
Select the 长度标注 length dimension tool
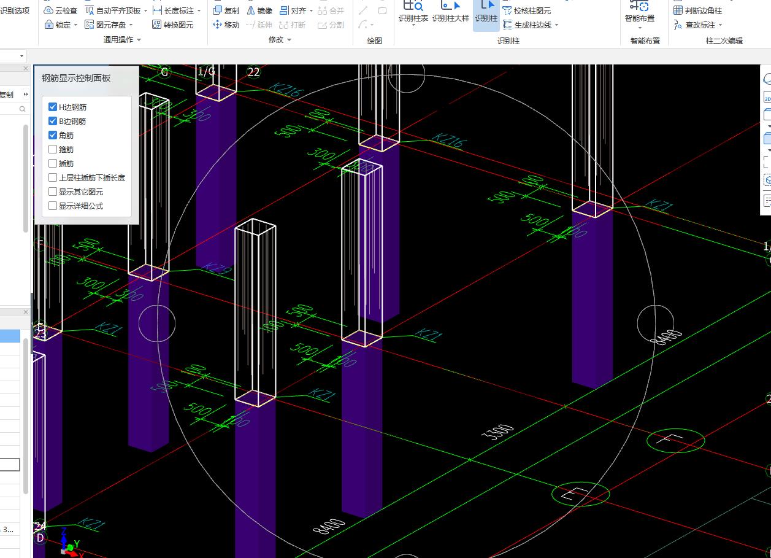click(173, 10)
